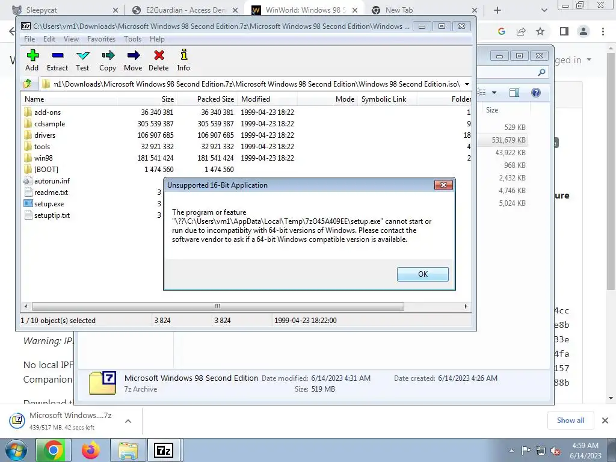Open a new Chrome tab with plus
The width and height of the screenshot is (616, 462).
pyautogui.click(x=497, y=11)
